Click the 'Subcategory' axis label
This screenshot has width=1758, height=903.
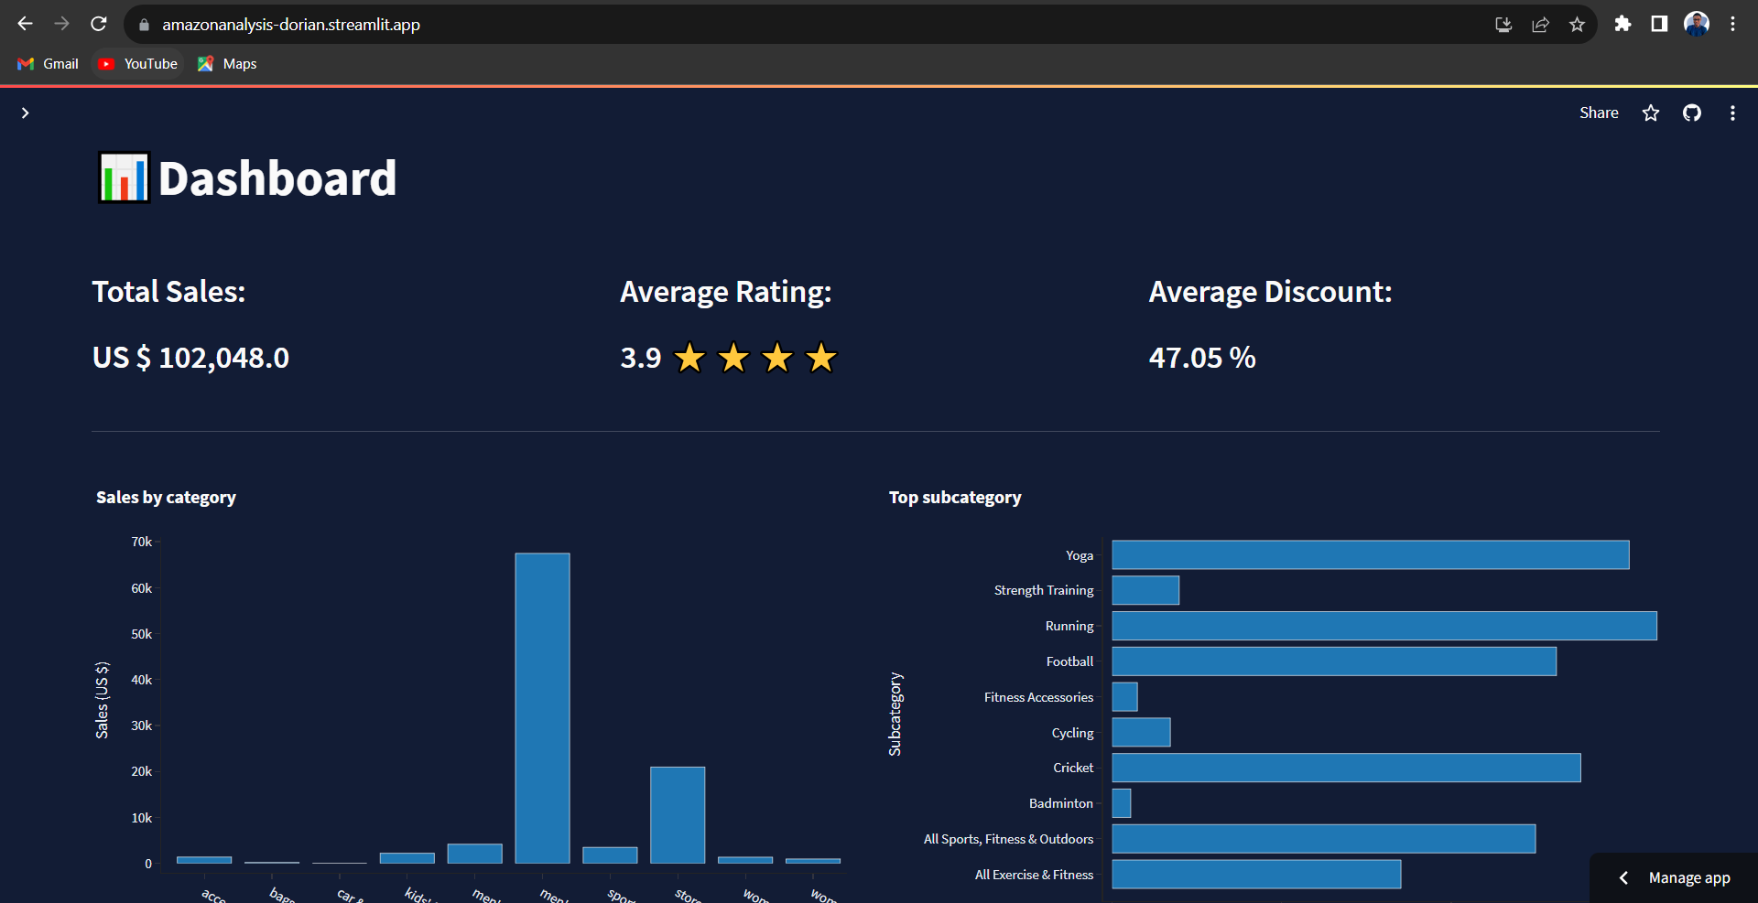(895, 715)
